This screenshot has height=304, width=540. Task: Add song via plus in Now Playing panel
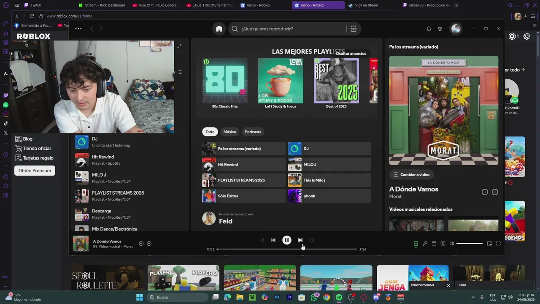click(495, 192)
